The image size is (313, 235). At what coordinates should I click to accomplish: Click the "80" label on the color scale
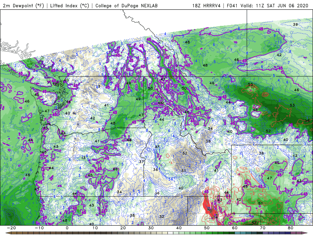pyautogui.click(x=291, y=228)
